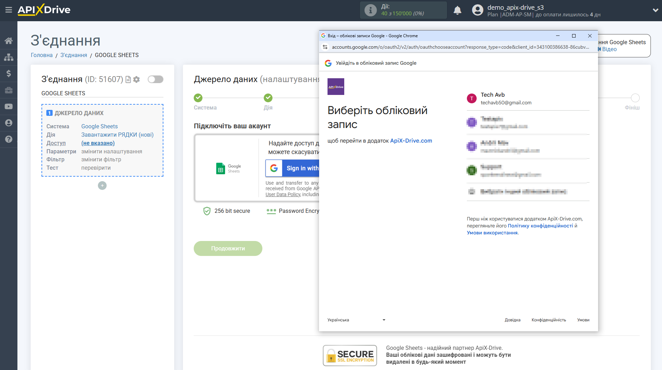Screen dimensions: 662x370
Task: Click змінити фільтр text
Action: [101, 159]
